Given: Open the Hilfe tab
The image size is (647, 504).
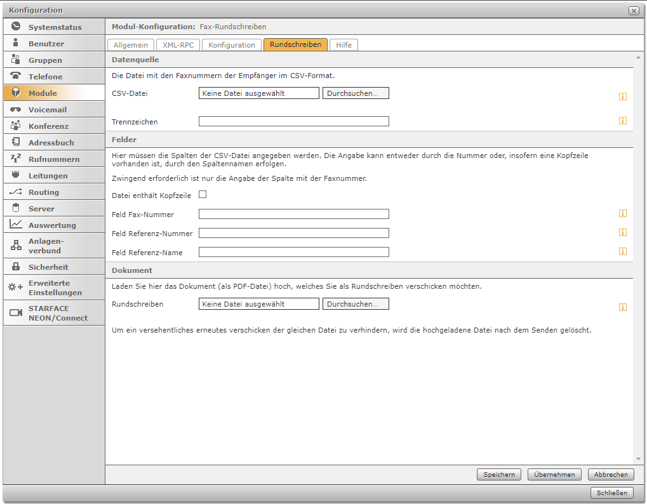Looking at the screenshot, I should pos(344,44).
